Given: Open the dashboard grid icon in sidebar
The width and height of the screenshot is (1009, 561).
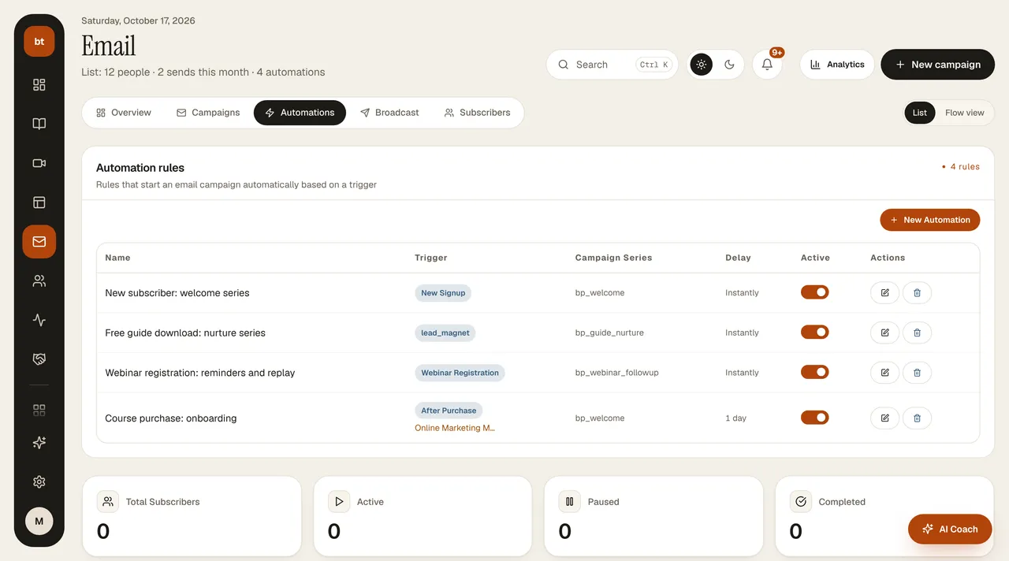Looking at the screenshot, I should pos(39,84).
